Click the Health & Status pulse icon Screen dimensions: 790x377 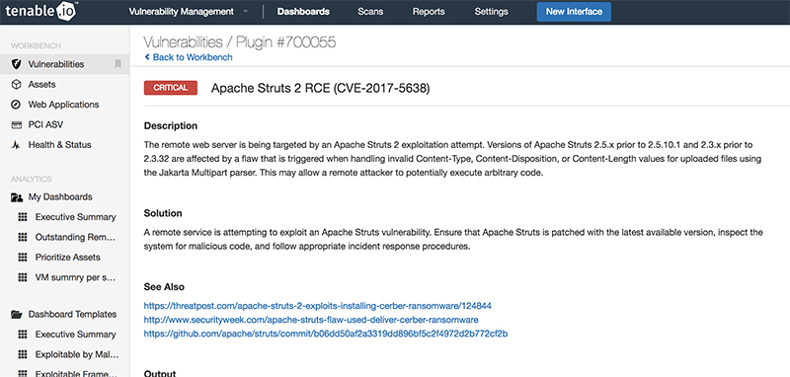17,145
